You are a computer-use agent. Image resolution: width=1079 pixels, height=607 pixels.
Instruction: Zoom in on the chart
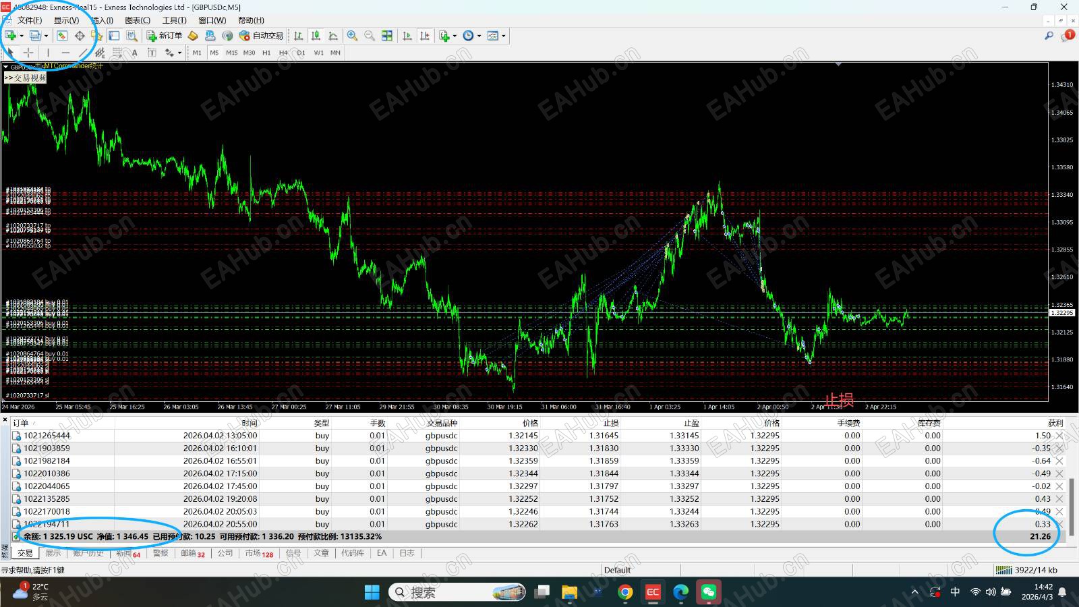[352, 36]
